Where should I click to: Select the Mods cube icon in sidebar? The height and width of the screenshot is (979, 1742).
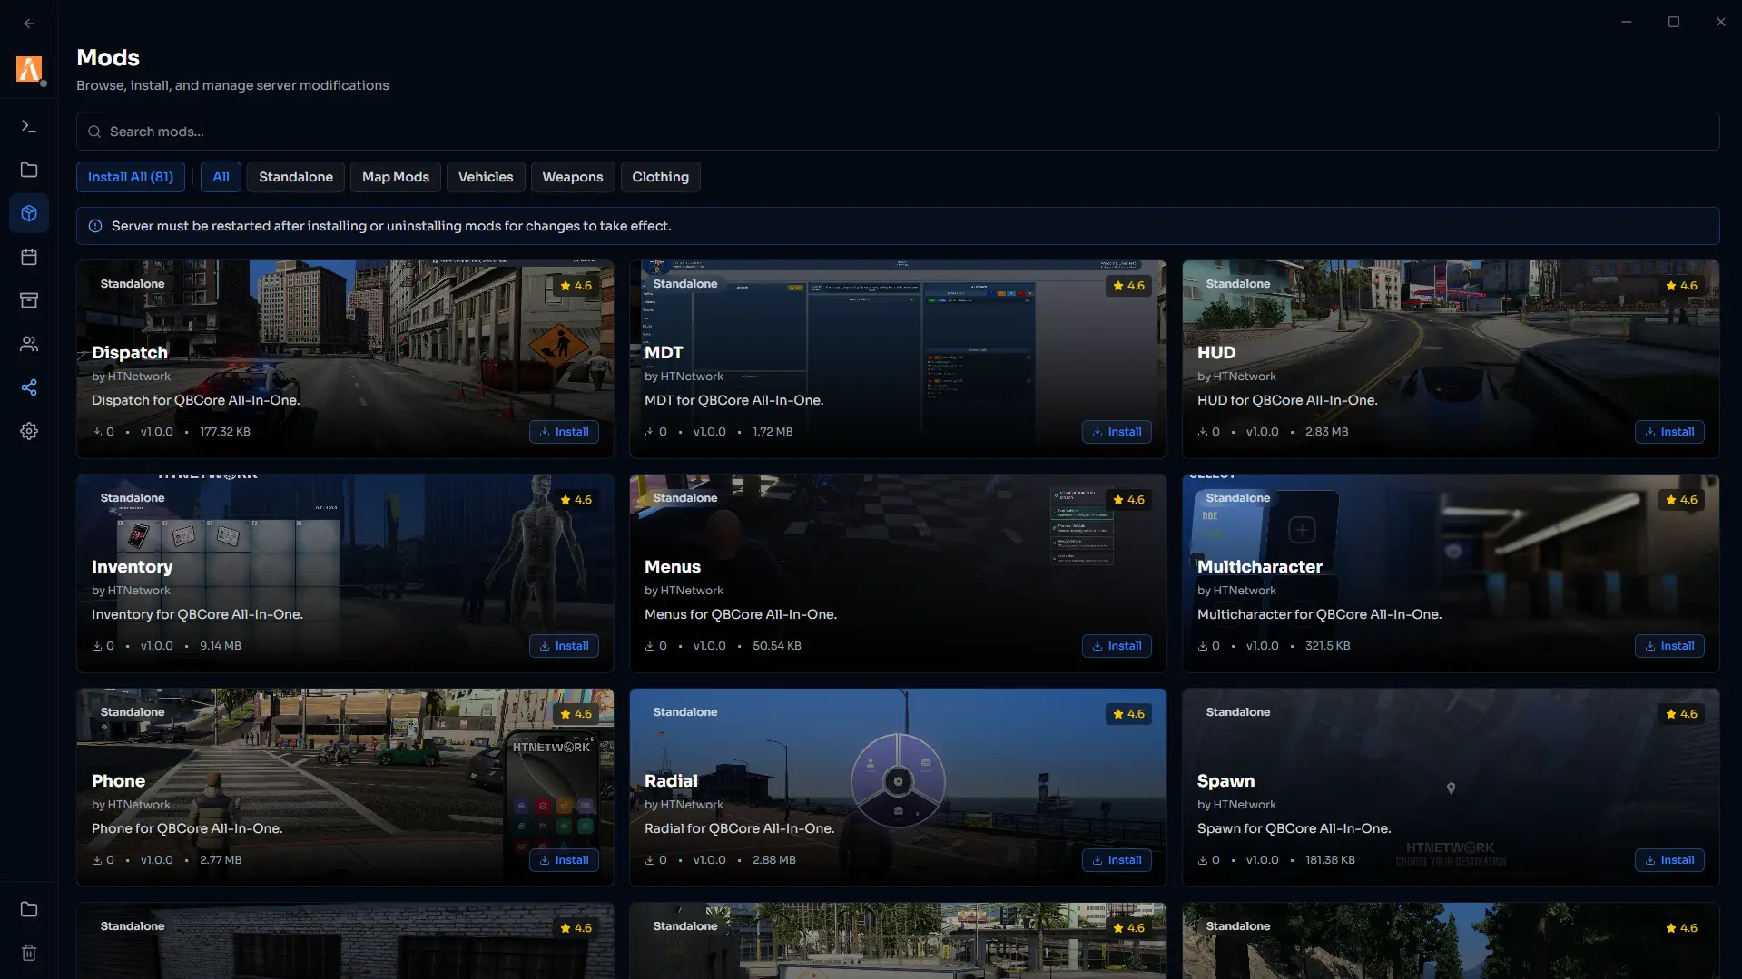(29, 213)
